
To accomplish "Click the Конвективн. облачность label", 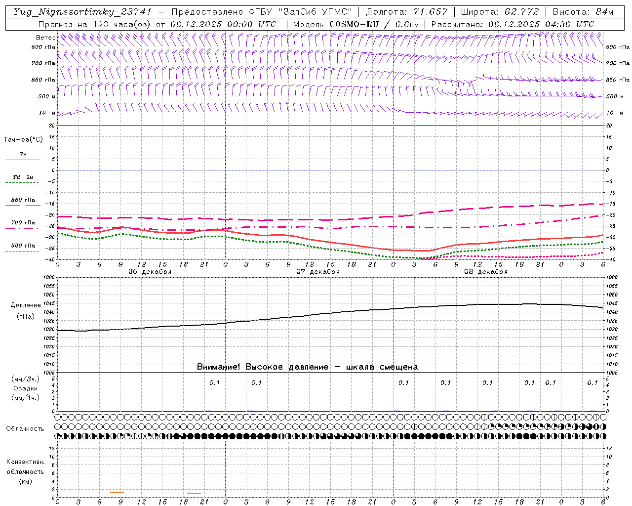I will 25,466.
